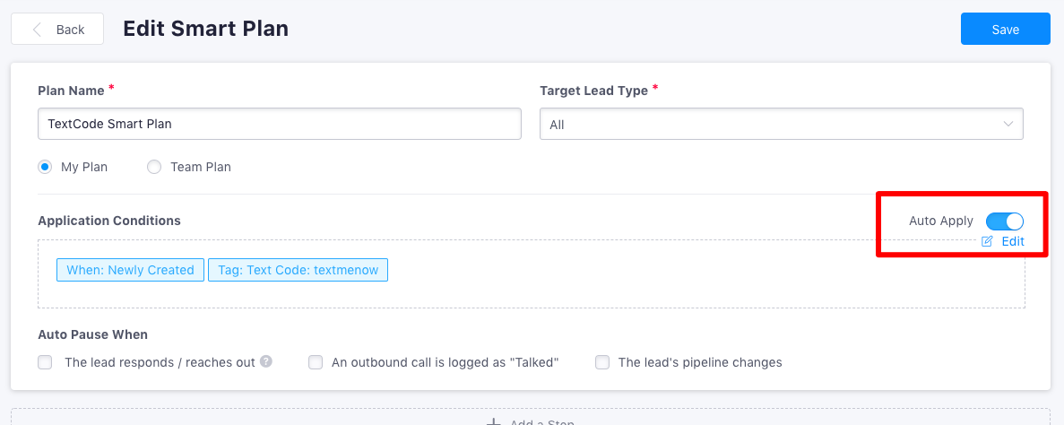The width and height of the screenshot is (1064, 425).
Task: Click the help question mark icon
Action: click(266, 361)
